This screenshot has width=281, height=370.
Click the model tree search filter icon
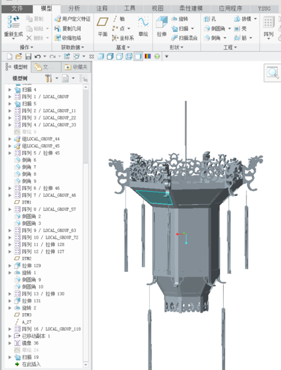(x=83, y=78)
